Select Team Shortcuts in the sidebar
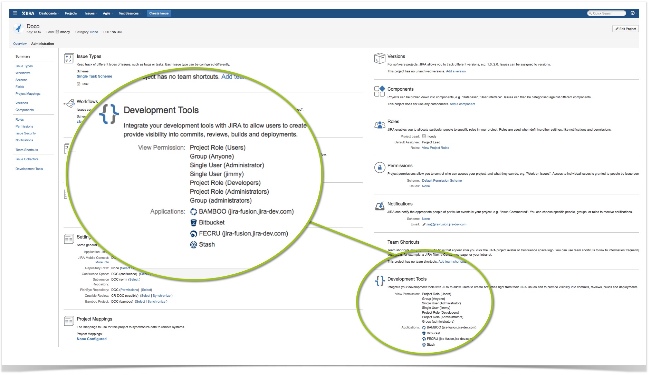Image resolution: width=651 pixels, height=375 pixels. pos(27,150)
